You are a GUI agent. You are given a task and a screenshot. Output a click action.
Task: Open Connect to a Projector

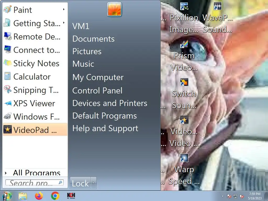coord(35,50)
